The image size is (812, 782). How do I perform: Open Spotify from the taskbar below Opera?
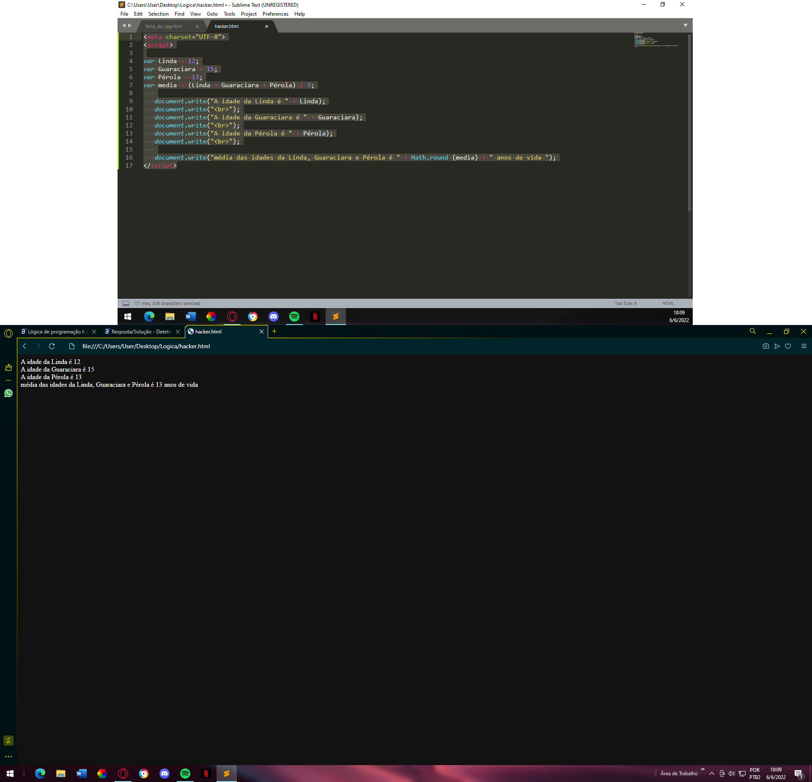tap(185, 774)
